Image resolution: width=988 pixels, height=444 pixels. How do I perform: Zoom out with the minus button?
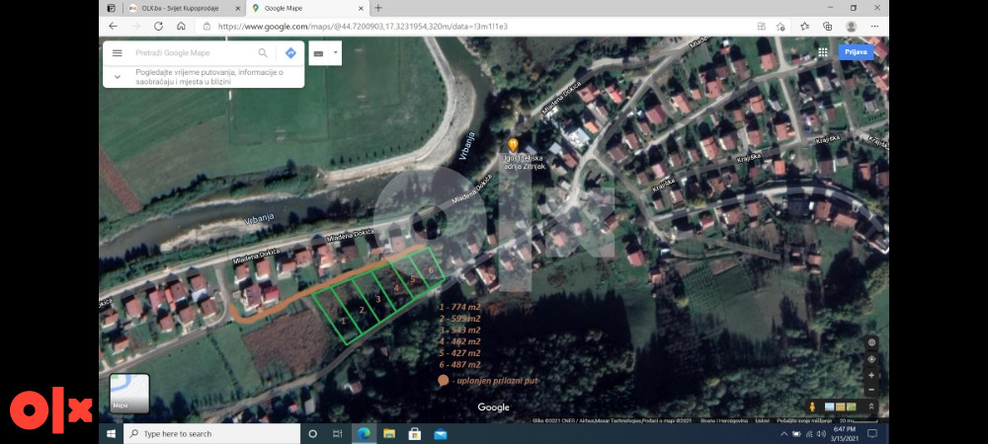click(871, 390)
